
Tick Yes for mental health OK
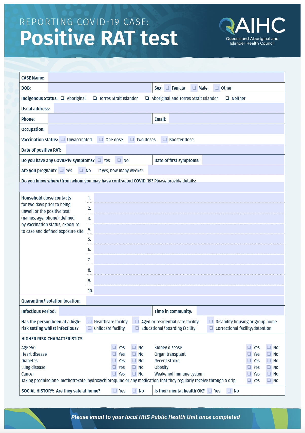click(210, 391)
